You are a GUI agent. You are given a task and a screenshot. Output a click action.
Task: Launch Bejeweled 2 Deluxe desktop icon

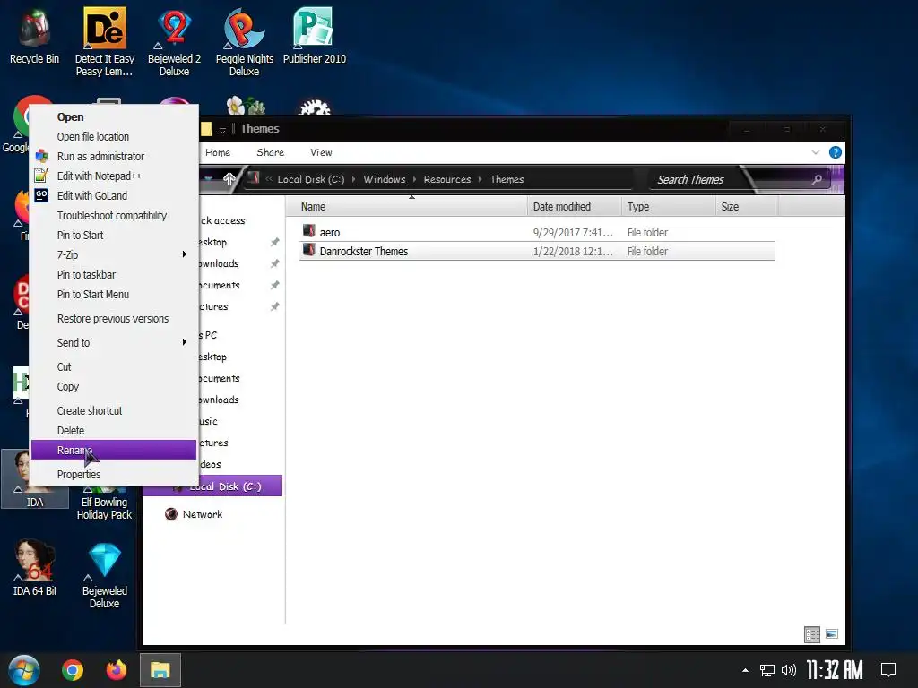tap(175, 41)
